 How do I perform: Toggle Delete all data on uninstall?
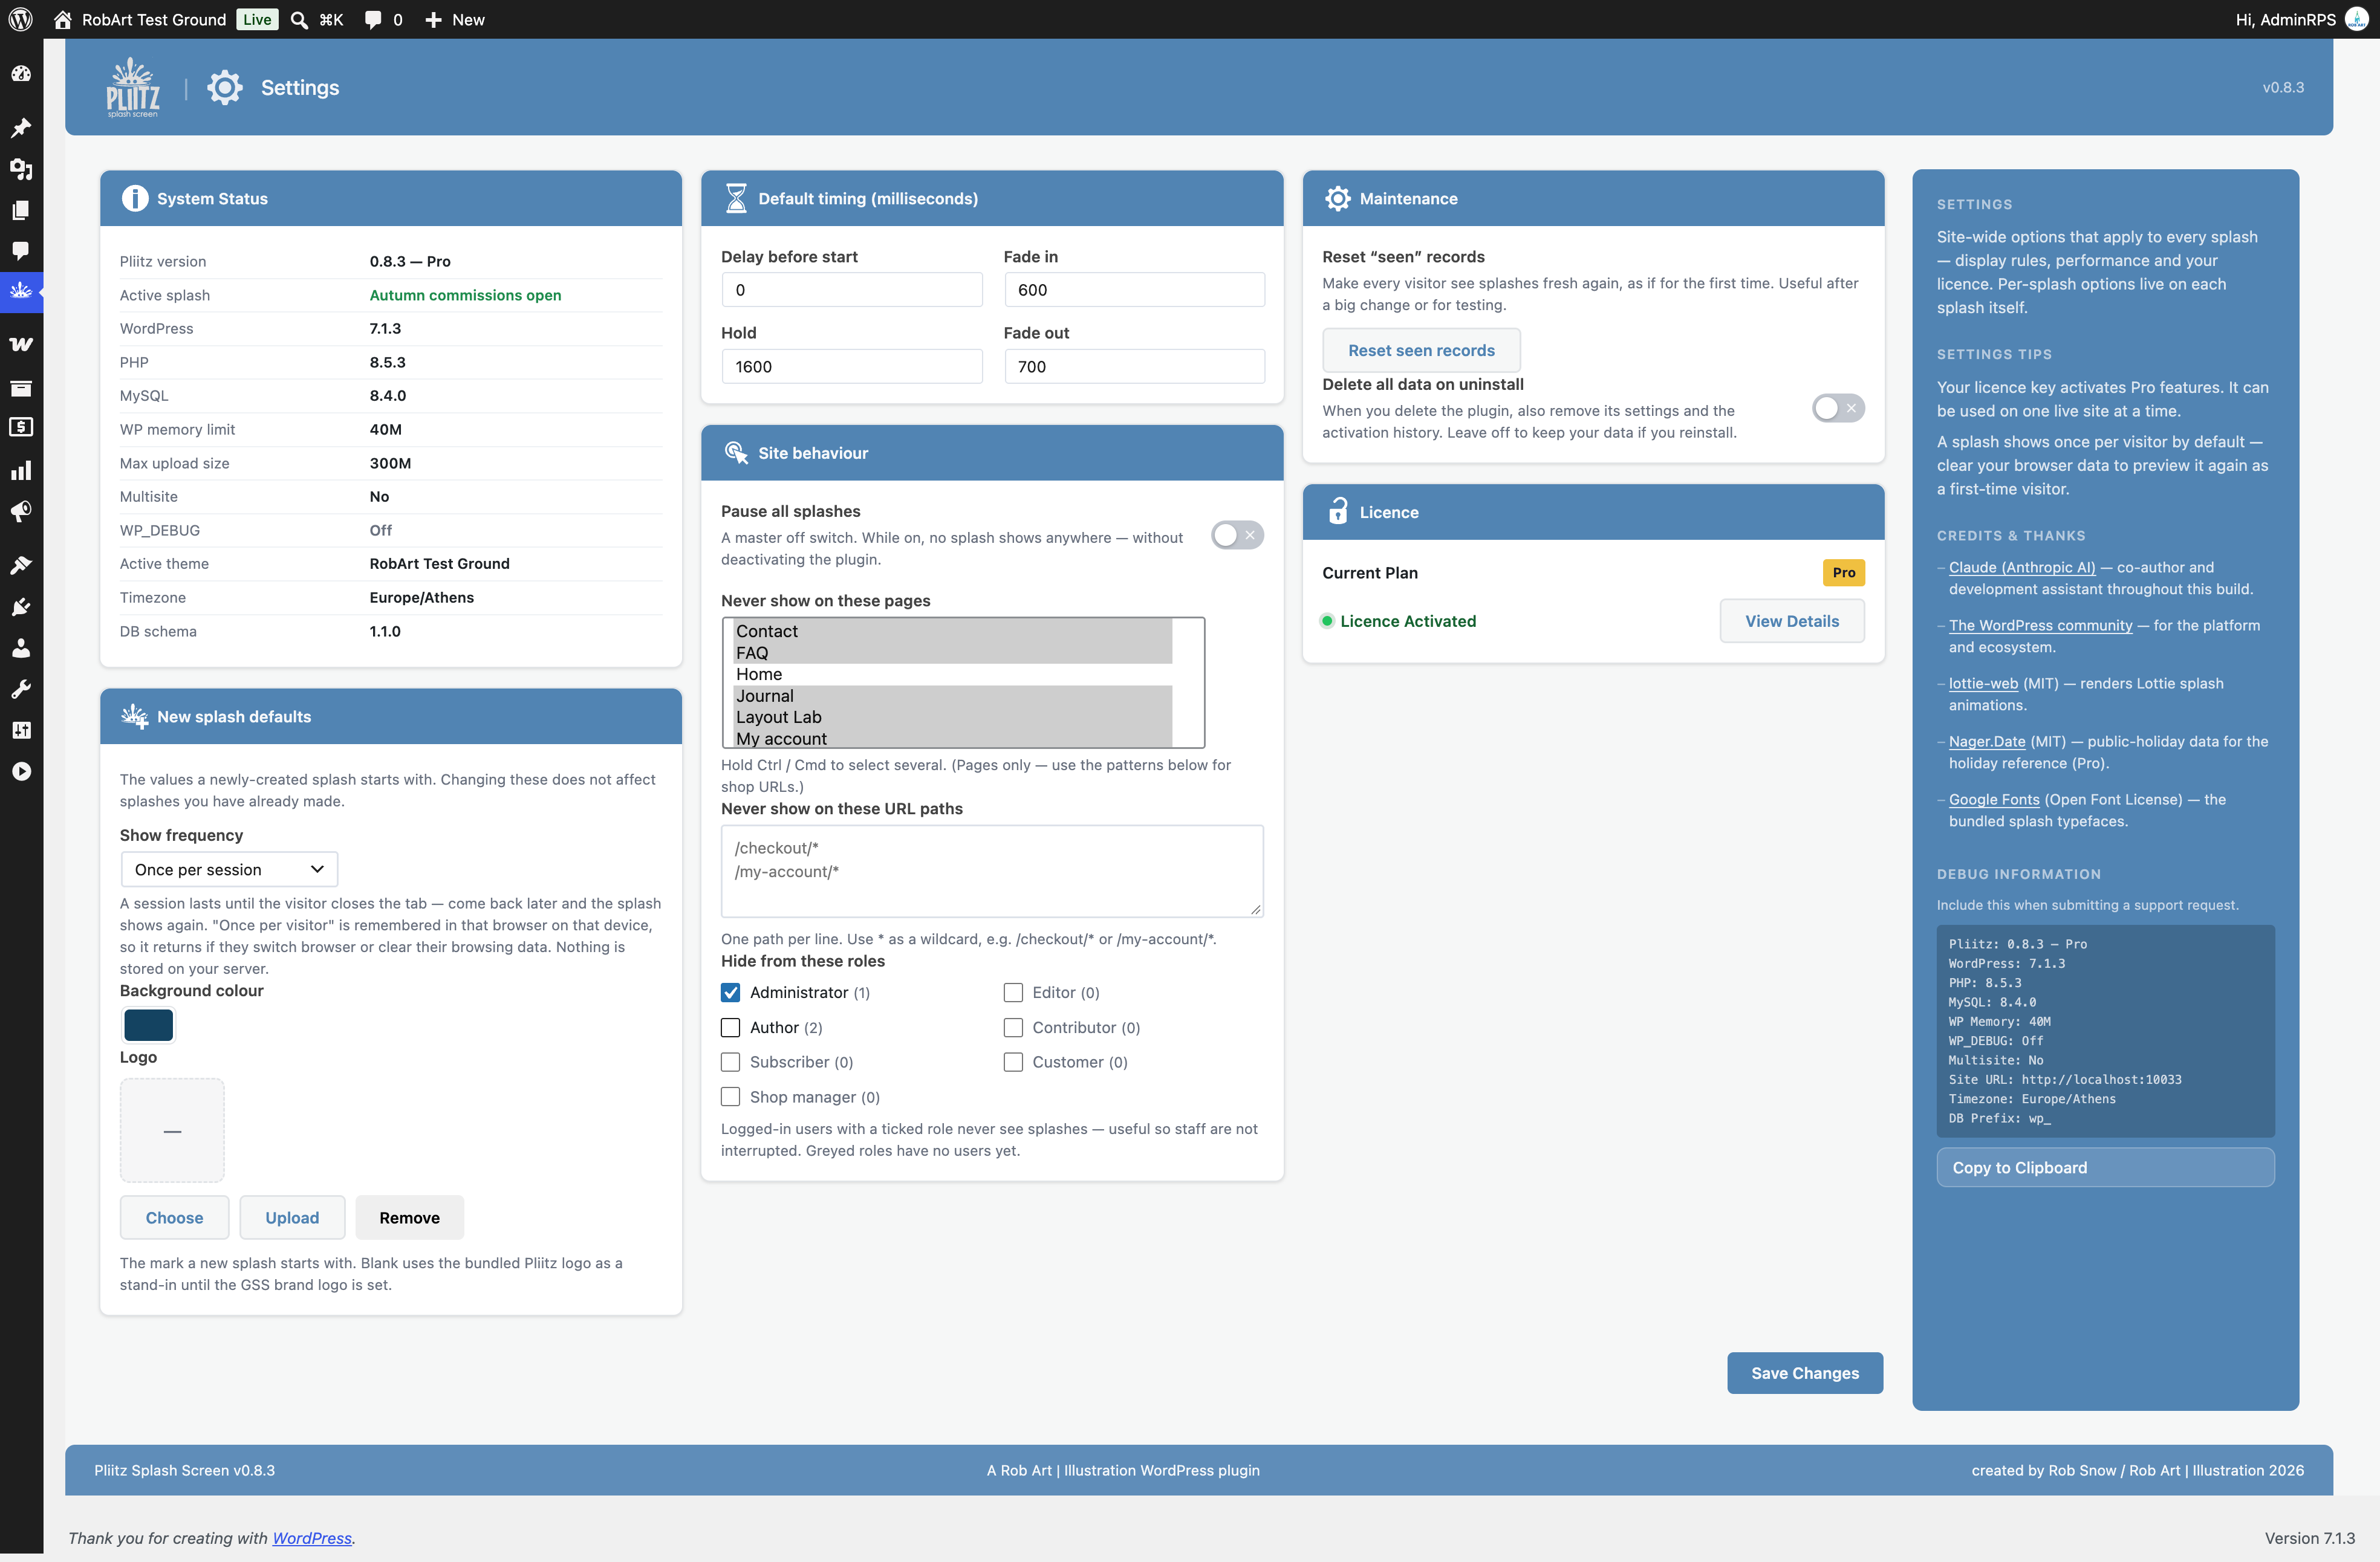(1838, 408)
